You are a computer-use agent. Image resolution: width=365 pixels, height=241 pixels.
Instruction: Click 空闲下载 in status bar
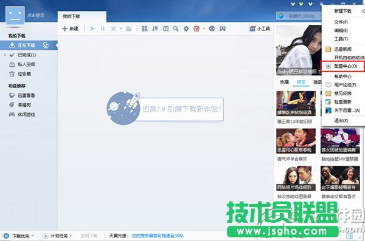[89, 236]
